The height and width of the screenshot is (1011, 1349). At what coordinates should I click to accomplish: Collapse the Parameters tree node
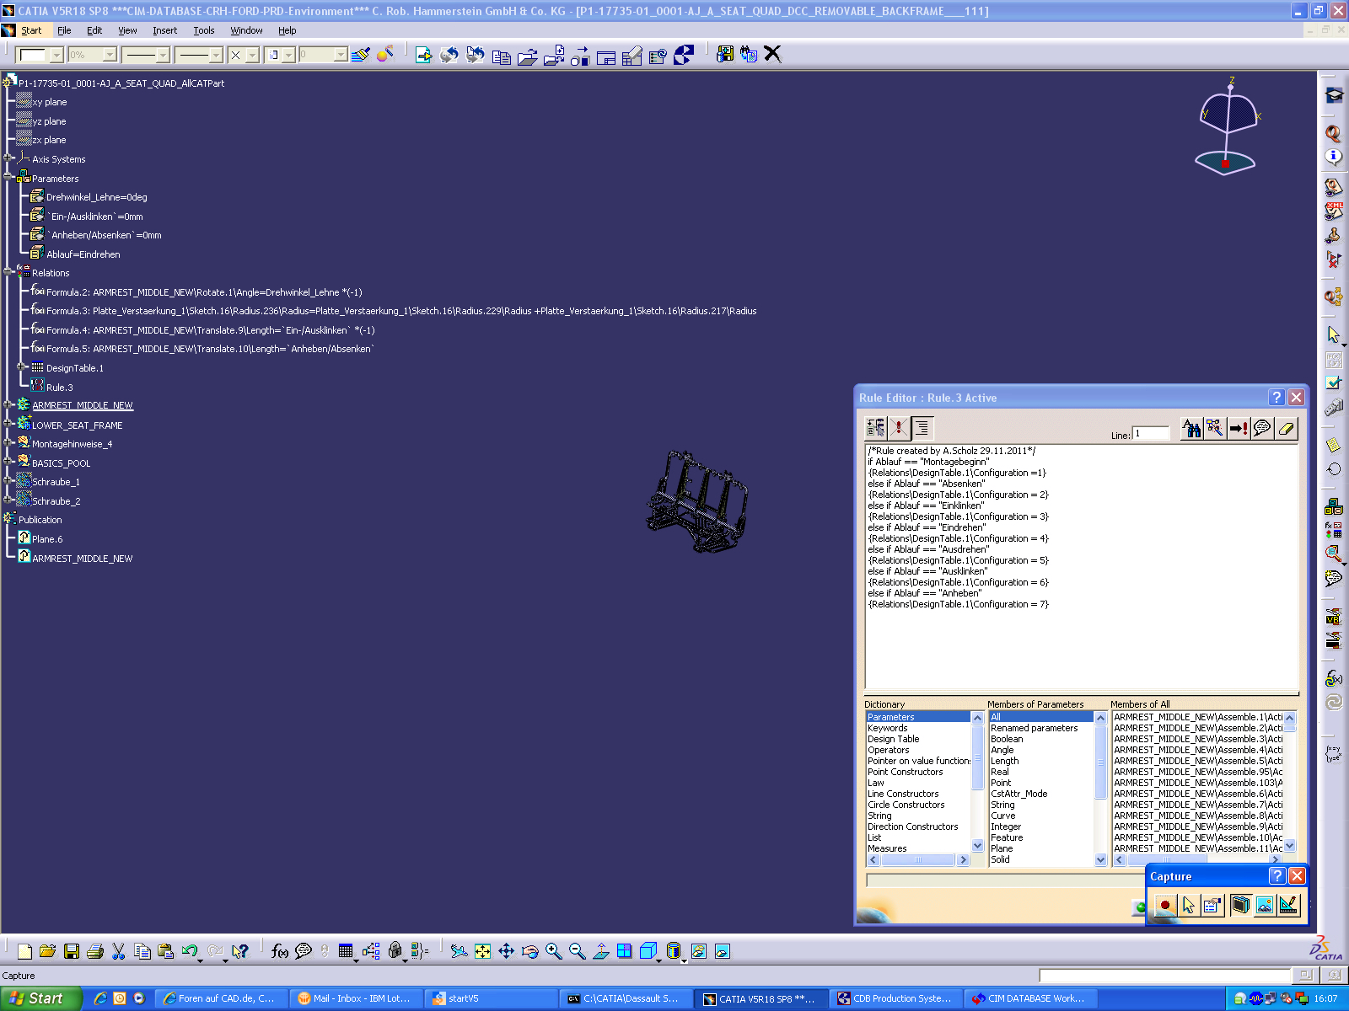[8, 178]
